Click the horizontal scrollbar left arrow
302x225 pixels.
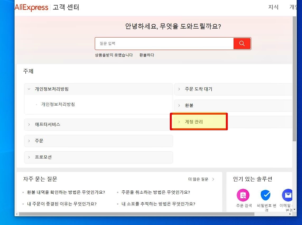[17, 214]
